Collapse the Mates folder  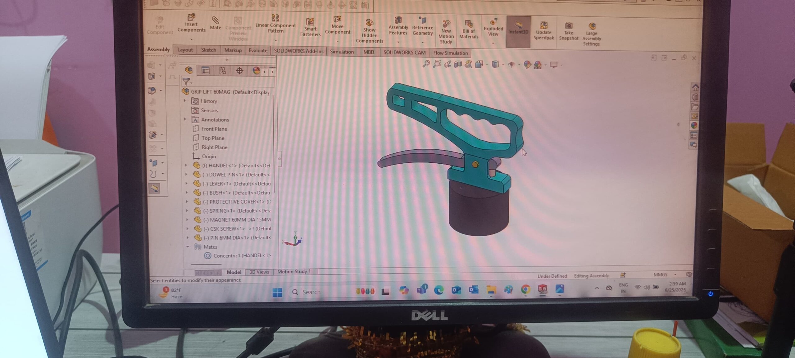[x=188, y=247]
